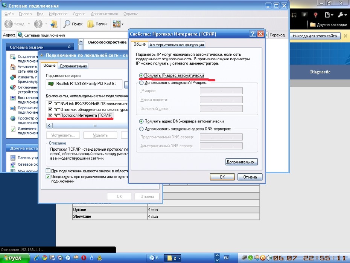Launch Opera from quick launch bar
Viewport: 350px width, 263px height.
click(x=84, y=258)
